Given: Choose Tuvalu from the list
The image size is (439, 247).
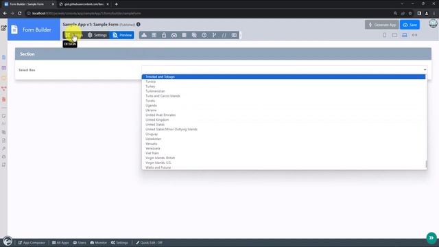Looking at the screenshot, I should click(x=283, y=101).
